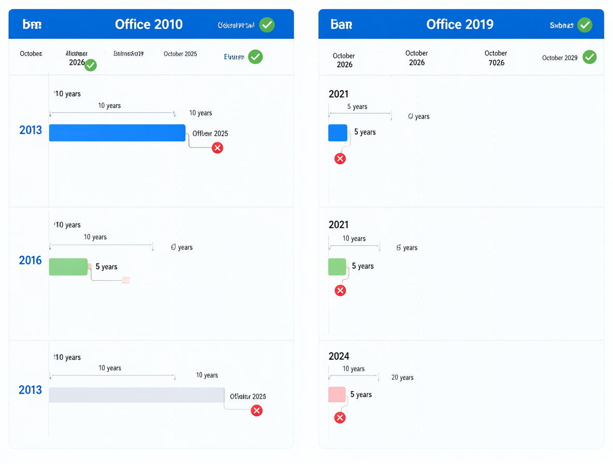Click the logo left of the Office 2010 title

point(32,25)
